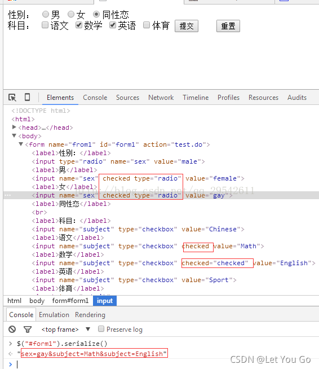Uncheck the 英语 checkbox
Screen dimensions: 319x369
[113, 25]
